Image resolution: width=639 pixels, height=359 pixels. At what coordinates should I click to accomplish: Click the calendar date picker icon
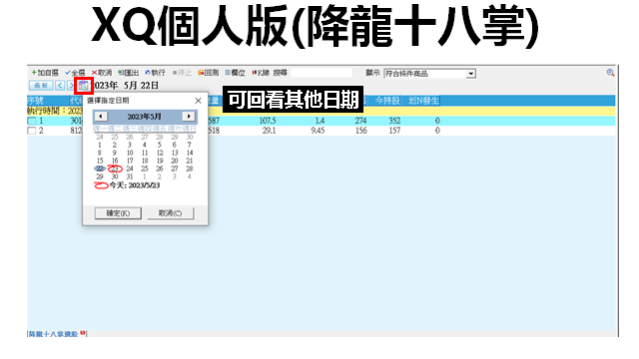click(84, 86)
